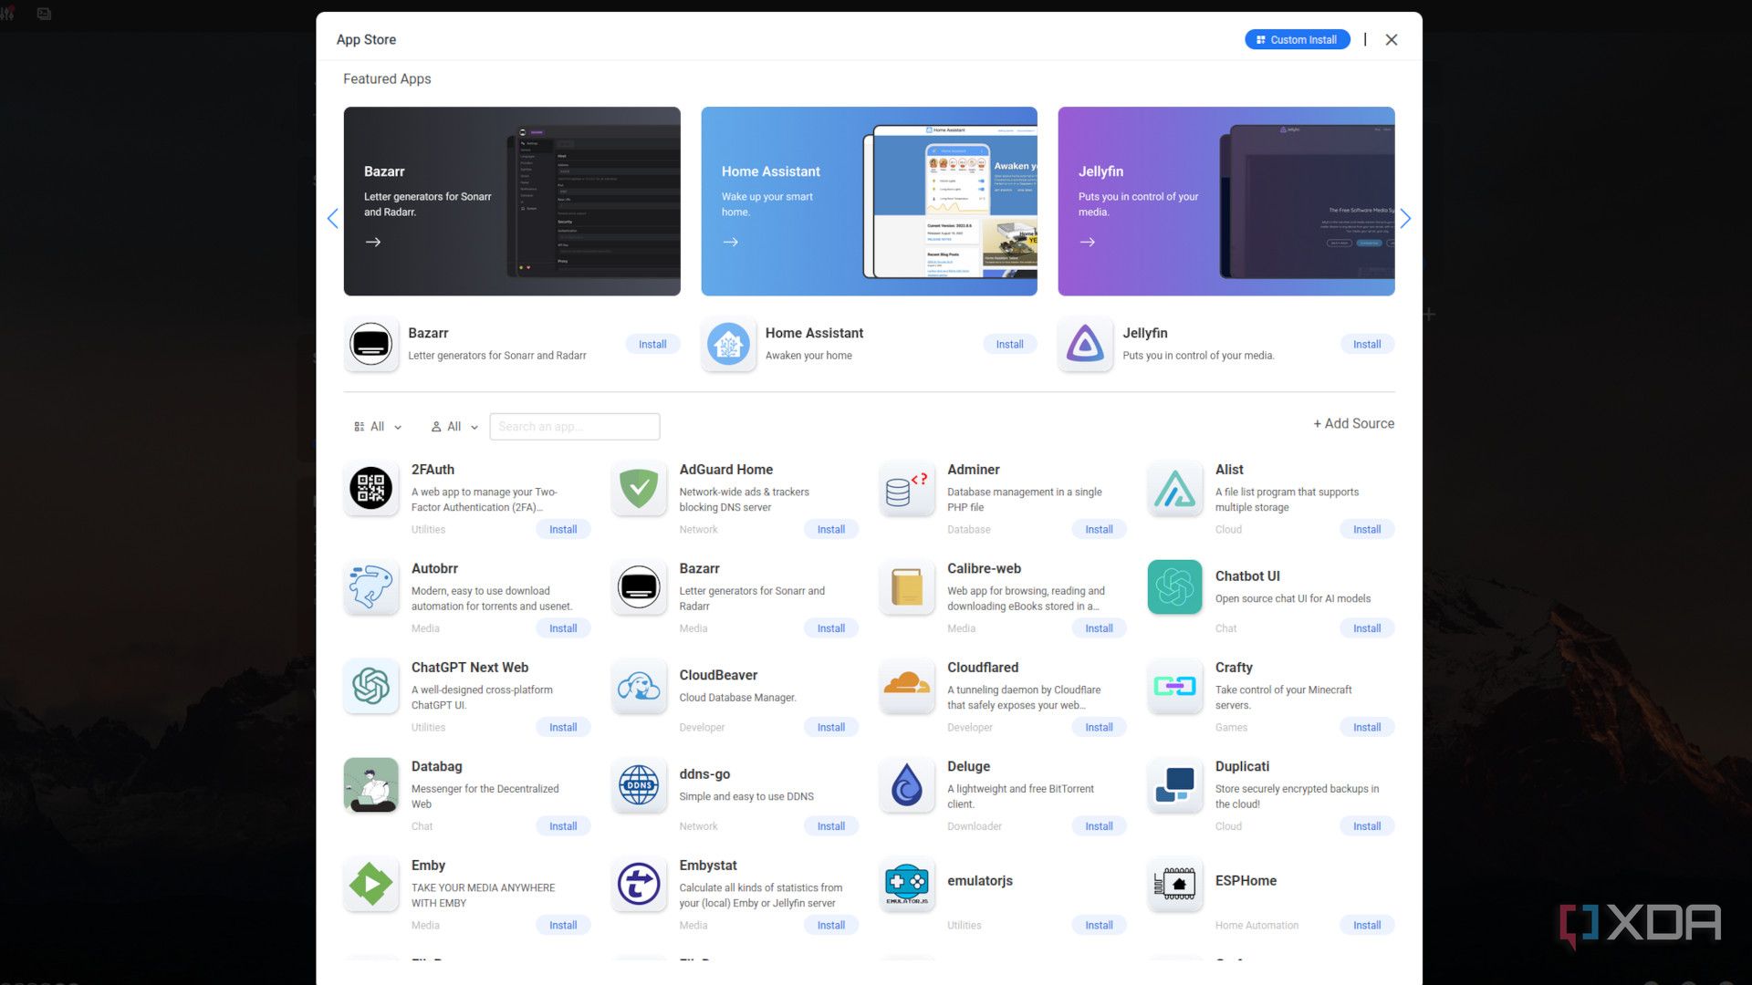
Task: Open the ddns-go globe icon
Action: tap(639, 785)
